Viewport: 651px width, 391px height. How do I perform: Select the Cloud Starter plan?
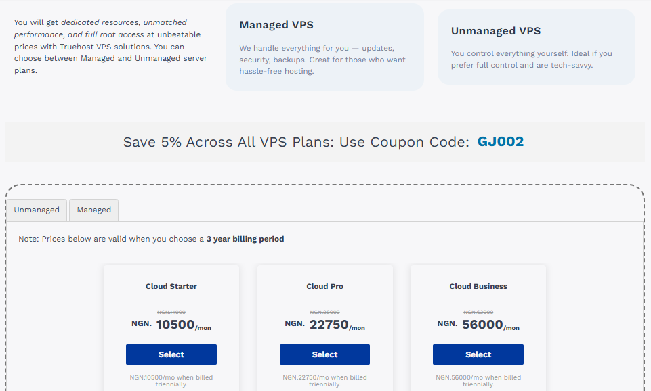(x=171, y=354)
